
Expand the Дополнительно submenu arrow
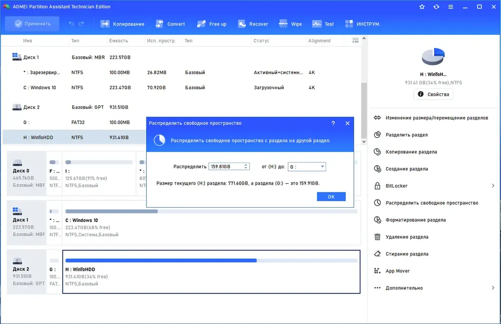[493, 287]
